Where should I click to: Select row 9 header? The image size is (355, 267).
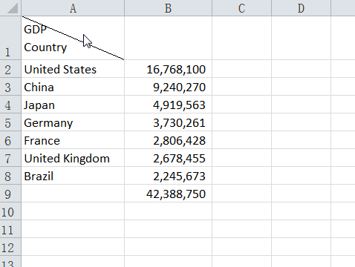(10, 194)
